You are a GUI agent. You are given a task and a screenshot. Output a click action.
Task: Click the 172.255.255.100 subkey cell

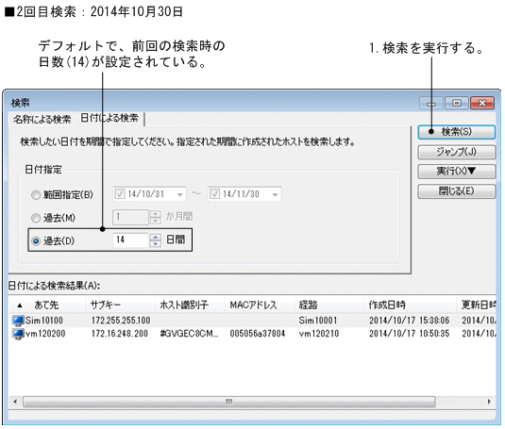121,321
